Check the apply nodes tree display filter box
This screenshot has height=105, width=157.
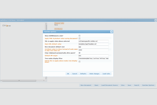(x=80, y=62)
